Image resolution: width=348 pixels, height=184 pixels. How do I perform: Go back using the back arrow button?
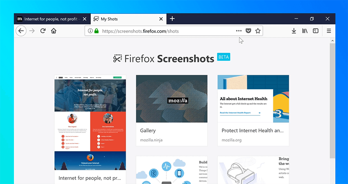21,31
